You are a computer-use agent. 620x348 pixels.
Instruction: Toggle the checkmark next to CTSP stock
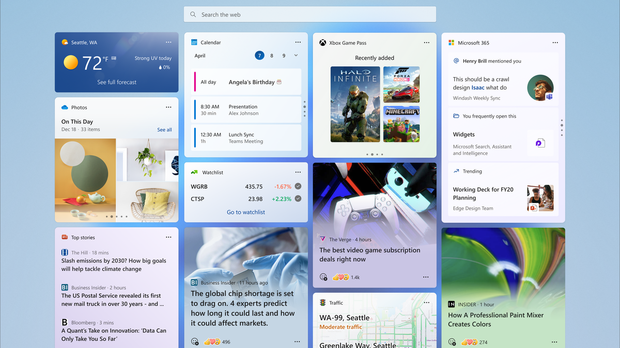pyautogui.click(x=298, y=198)
